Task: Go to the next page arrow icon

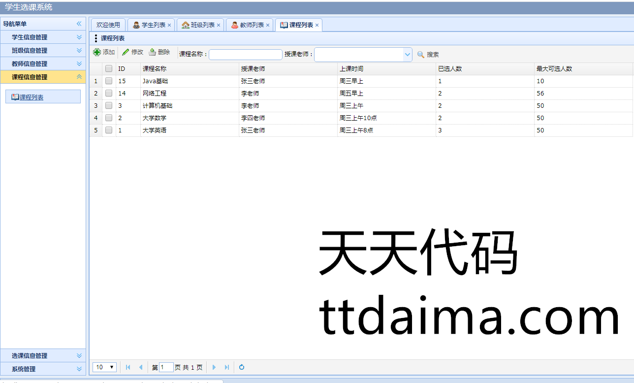Action: pyautogui.click(x=214, y=367)
